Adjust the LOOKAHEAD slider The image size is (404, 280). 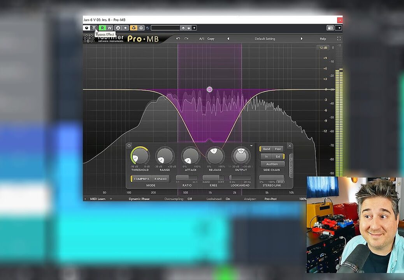click(x=240, y=178)
